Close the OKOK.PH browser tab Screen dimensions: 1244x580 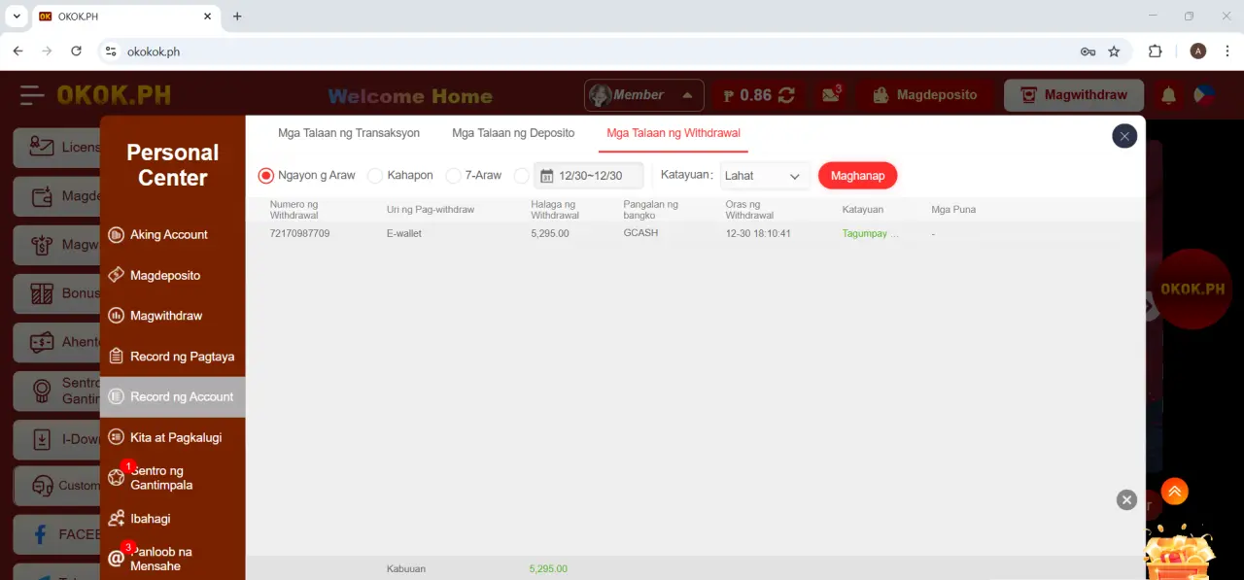207,17
